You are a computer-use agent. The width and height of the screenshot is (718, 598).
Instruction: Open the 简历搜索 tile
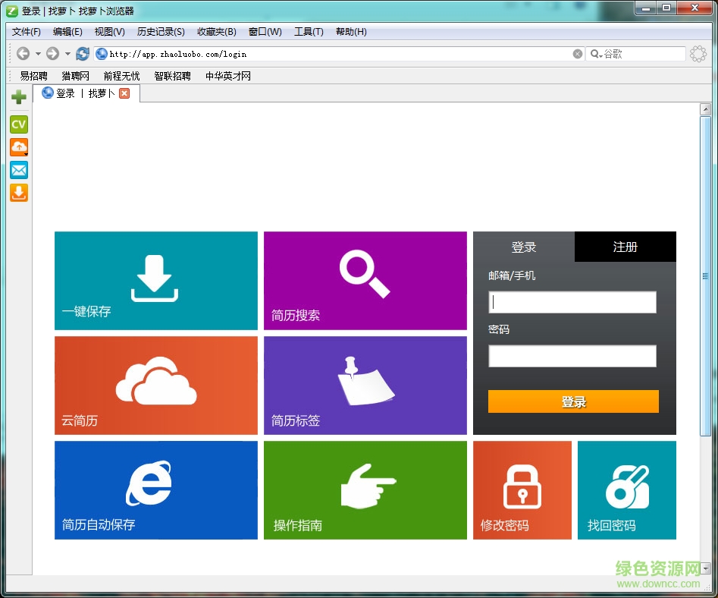pos(365,281)
